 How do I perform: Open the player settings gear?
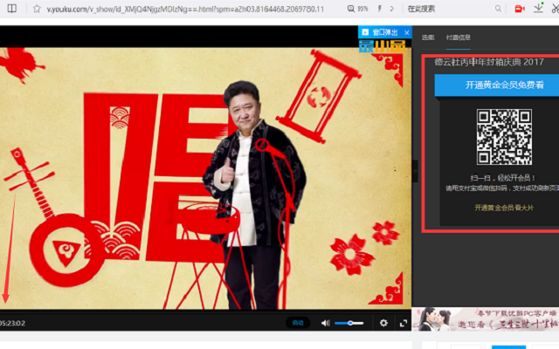pyautogui.click(x=383, y=323)
